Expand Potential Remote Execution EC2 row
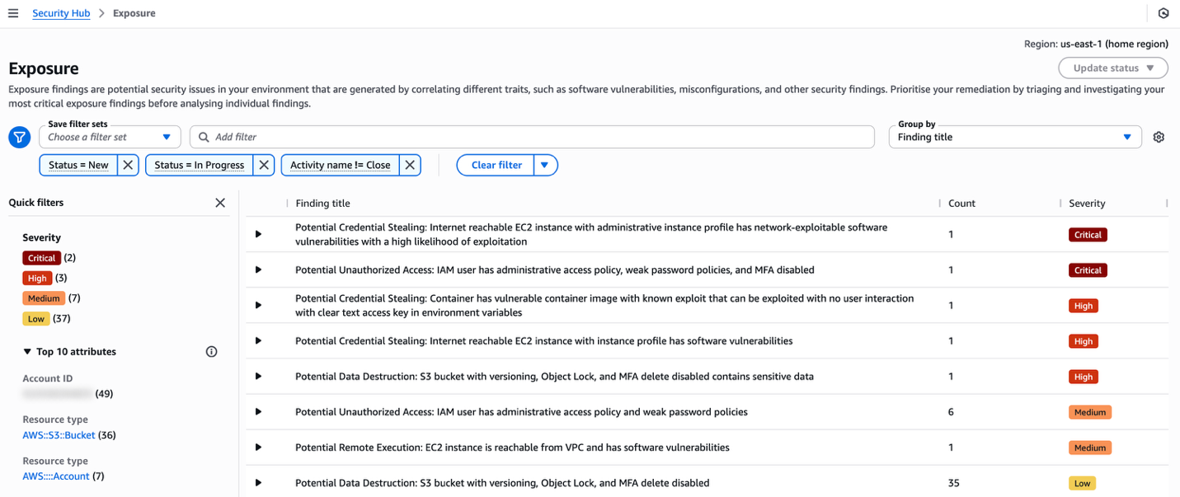The height and width of the screenshot is (497, 1180). tap(258, 448)
